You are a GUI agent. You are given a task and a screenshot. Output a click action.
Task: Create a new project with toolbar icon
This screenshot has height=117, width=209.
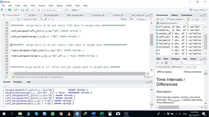[9, 10]
